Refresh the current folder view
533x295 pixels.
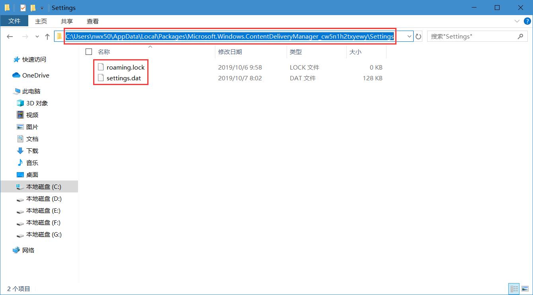coord(418,37)
